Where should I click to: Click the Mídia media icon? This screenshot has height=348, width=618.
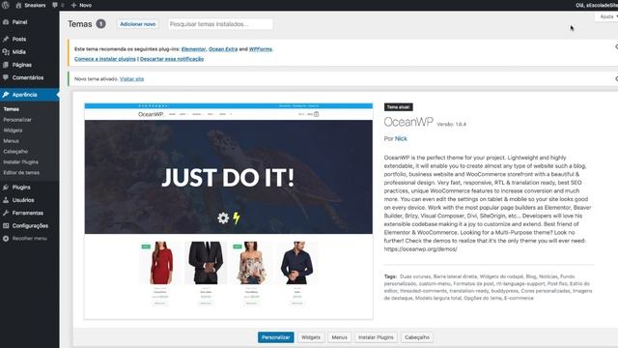(6, 51)
